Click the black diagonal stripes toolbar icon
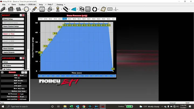The width and height of the screenshot is (194, 109). tap(65, 9)
